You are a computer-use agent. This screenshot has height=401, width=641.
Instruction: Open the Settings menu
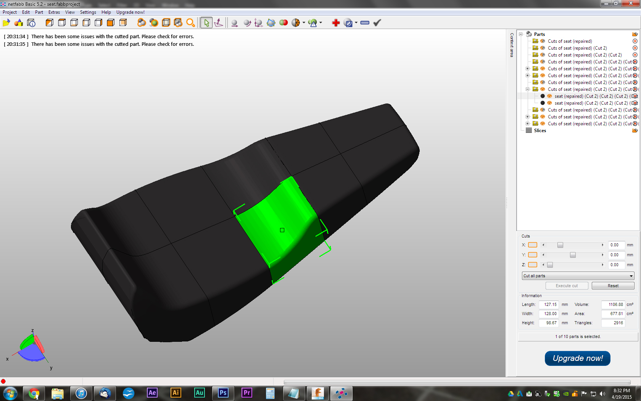[x=88, y=12]
